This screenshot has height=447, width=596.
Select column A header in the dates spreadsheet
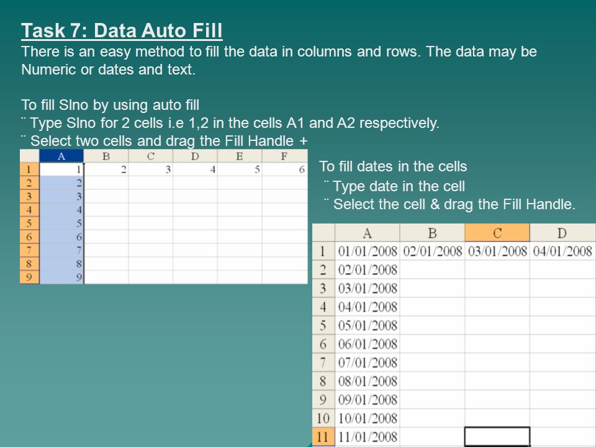pyautogui.click(x=367, y=233)
